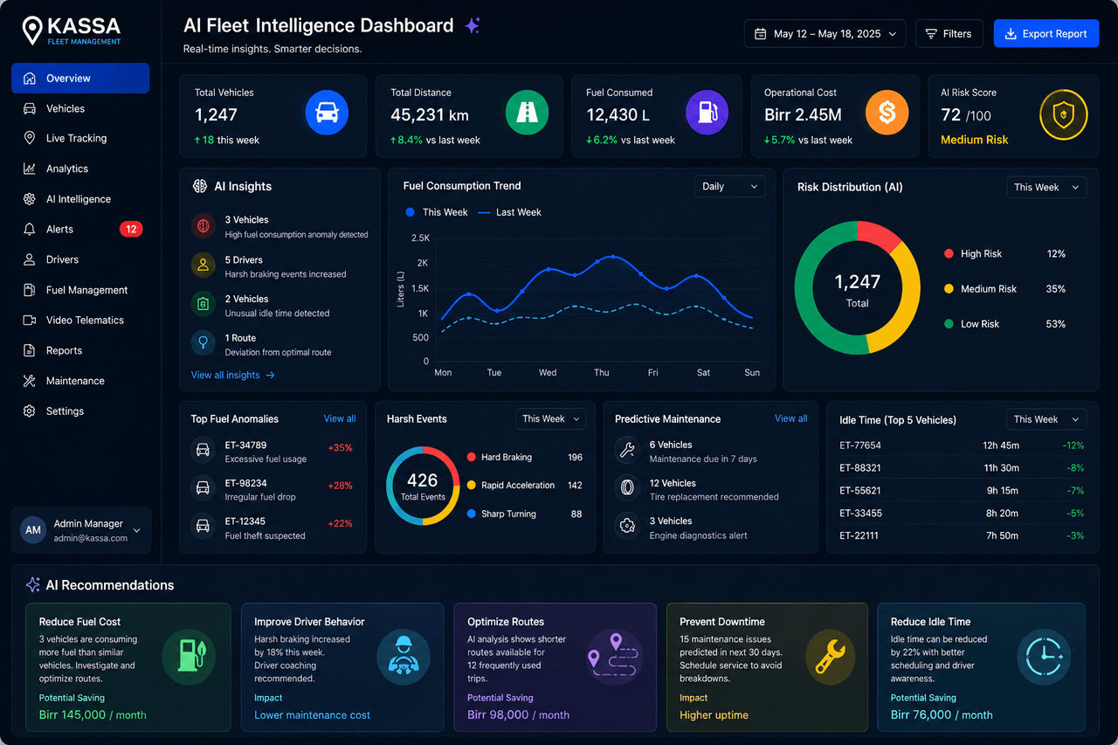Viewport: 1118px width, 745px height.
Task: Open the Daily dropdown in Fuel Consumption Trend
Action: point(730,186)
